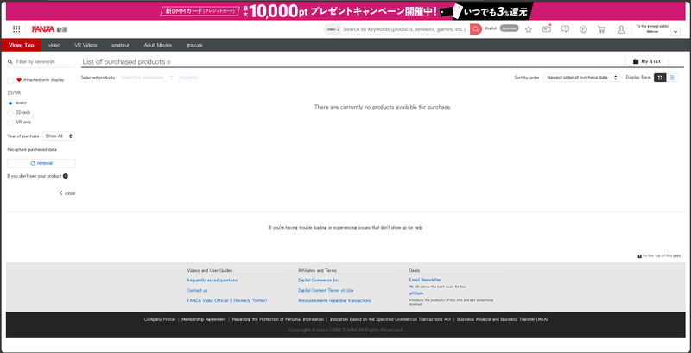Open the user account profile icon
Image resolution: width=691 pixels, height=353 pixels.
(x=621, y=29)
